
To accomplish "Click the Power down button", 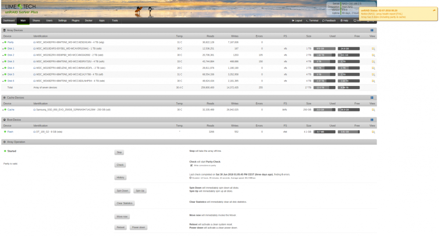I will pyautogui.click(x=139, y=227).
